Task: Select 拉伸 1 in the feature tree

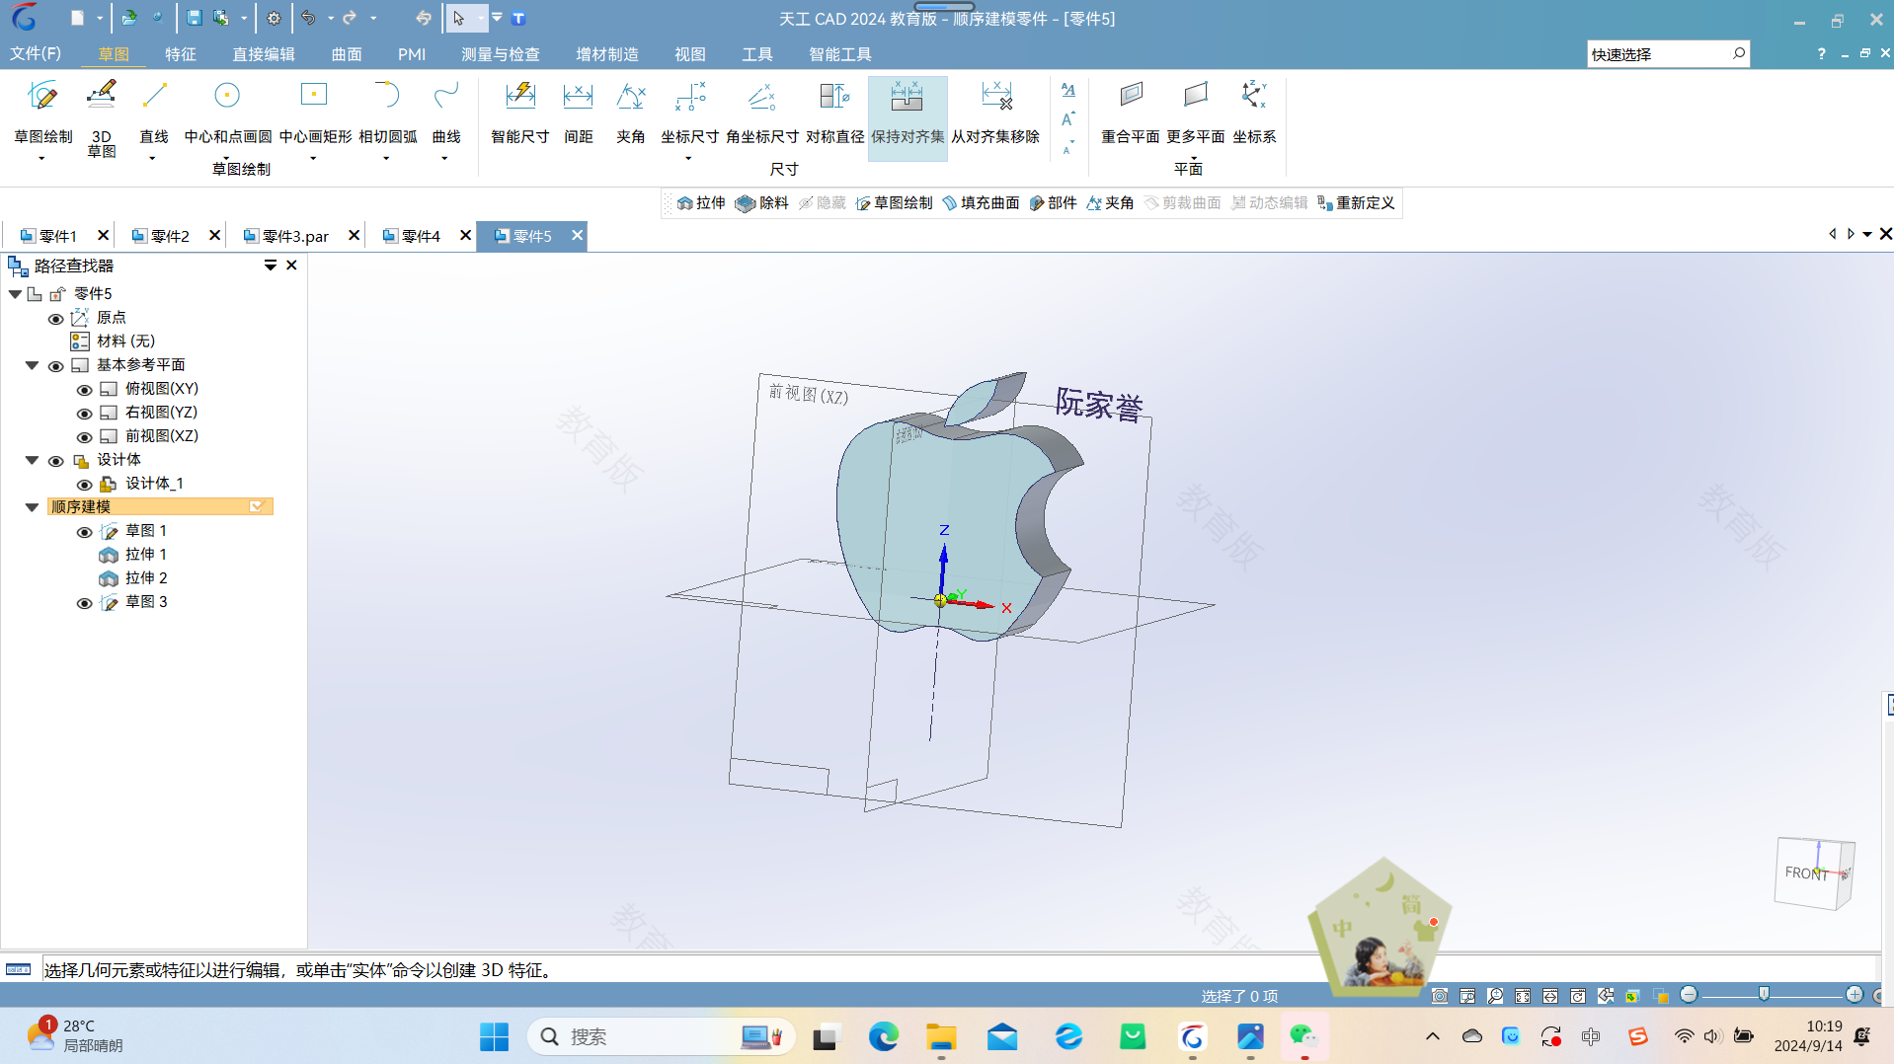Action: point(145,554)
